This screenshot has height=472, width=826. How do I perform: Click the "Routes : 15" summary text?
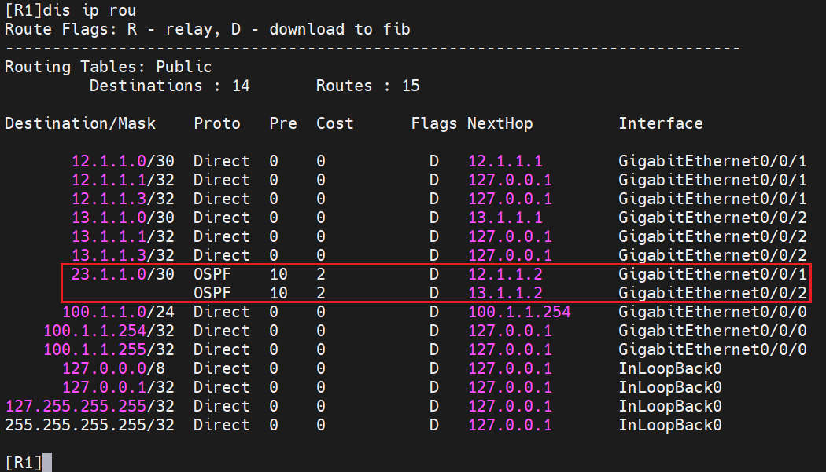point(367,86)
